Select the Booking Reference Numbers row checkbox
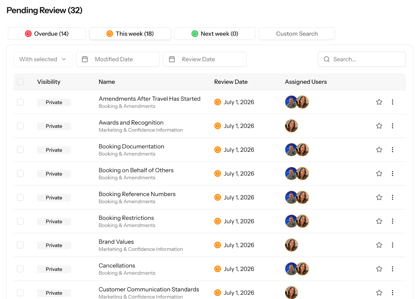 point(20,197)
